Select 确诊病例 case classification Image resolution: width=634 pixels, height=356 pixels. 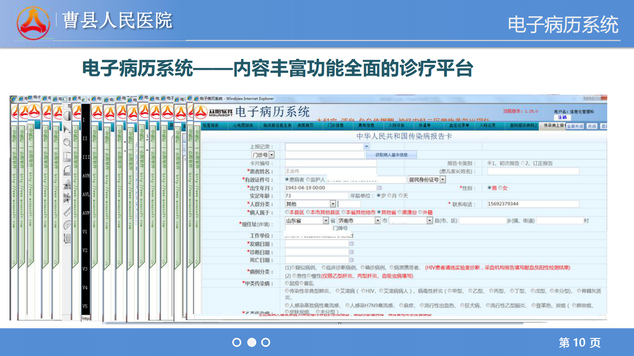[363, 267]
